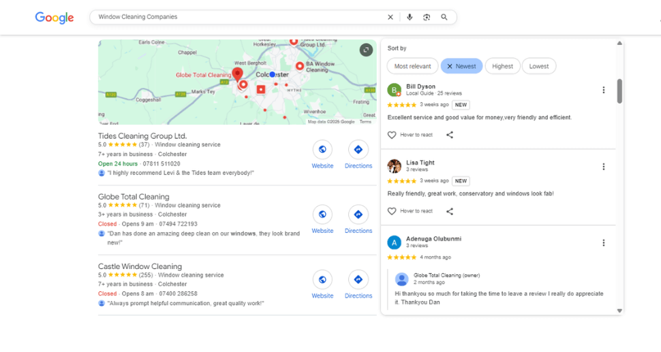Open Tides Cleaning Group website icon

pyautogui.click(x=322, y=150)
